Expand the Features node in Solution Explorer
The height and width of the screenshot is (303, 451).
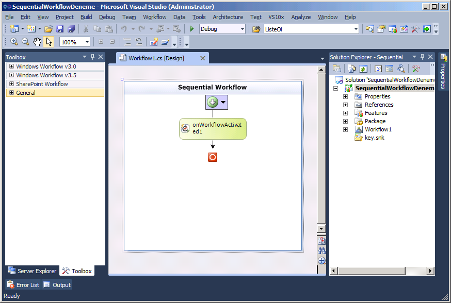[346, 113]
